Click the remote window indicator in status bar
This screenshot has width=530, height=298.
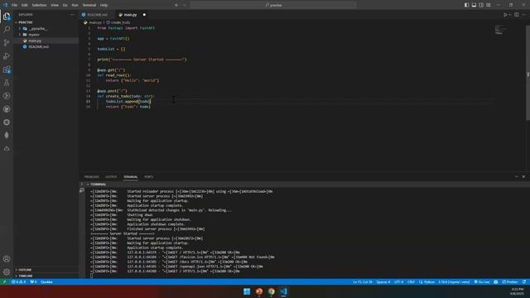point(4,281)
